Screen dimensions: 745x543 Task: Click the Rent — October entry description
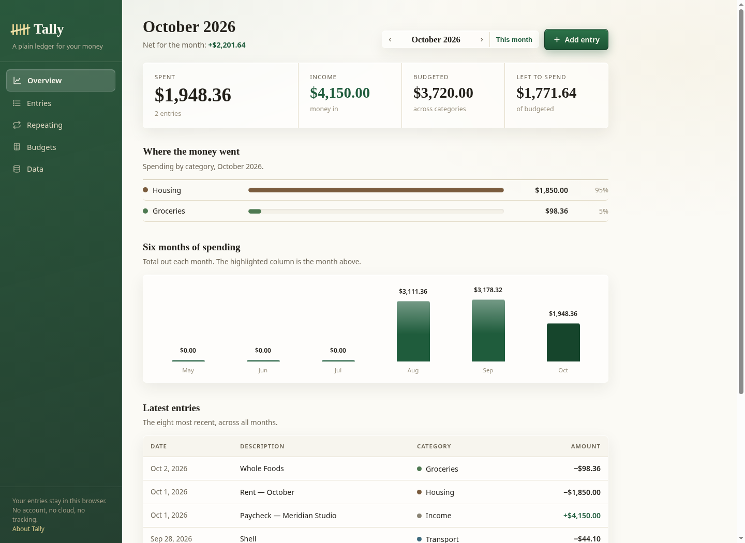(267, 492)
